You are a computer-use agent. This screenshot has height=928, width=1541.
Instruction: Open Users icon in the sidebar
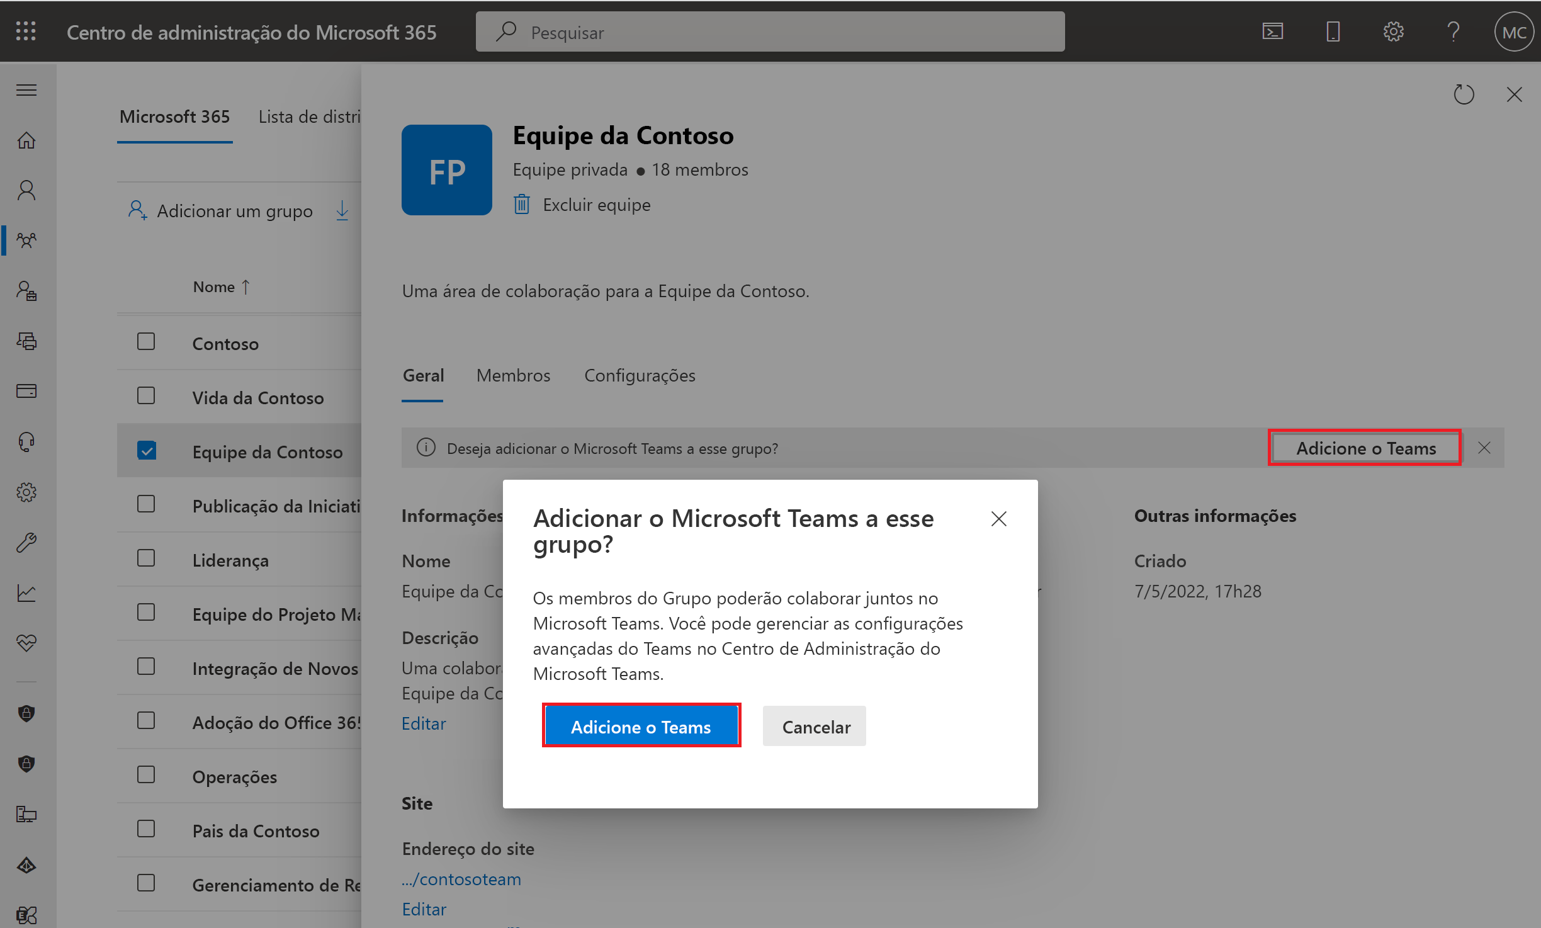tap(26, 190)
